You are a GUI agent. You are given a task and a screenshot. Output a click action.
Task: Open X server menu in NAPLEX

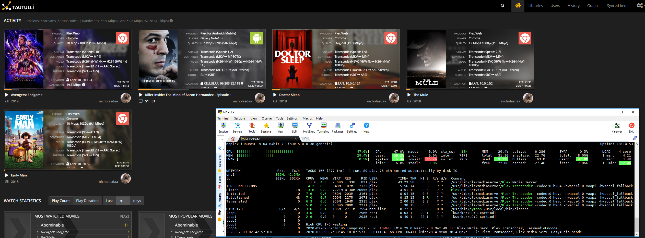click(267, 118)
